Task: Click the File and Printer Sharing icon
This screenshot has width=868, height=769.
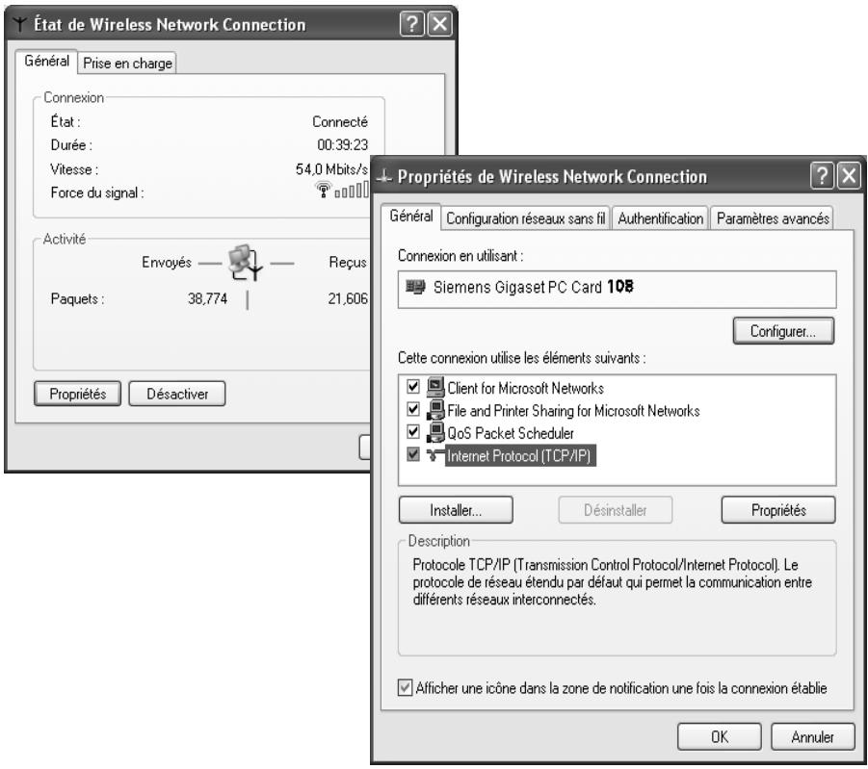Action: [435, 410]
